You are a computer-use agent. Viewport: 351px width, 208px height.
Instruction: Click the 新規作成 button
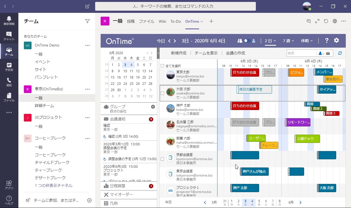[x=179, y=53]
